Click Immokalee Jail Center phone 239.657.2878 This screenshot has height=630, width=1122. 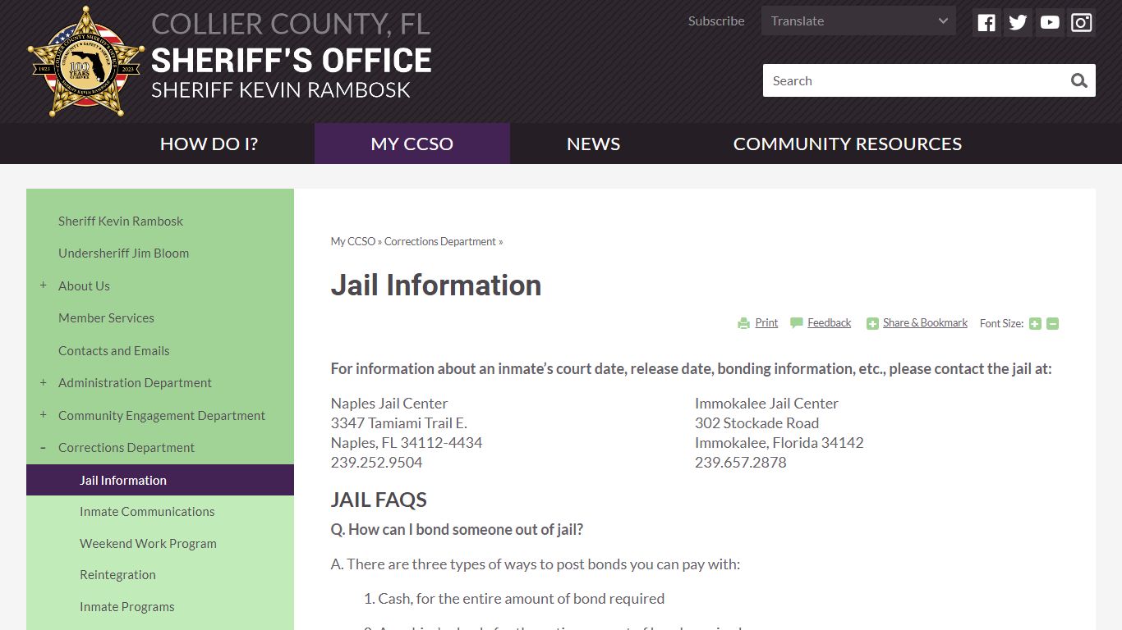pyautogui.click(x=741, y=462)
